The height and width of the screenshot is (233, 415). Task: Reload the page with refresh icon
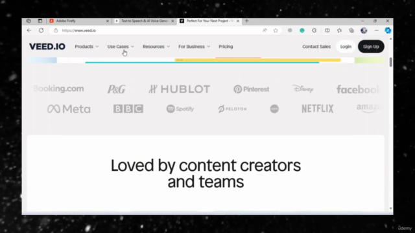pyautogui.click(x=41, y=30)
